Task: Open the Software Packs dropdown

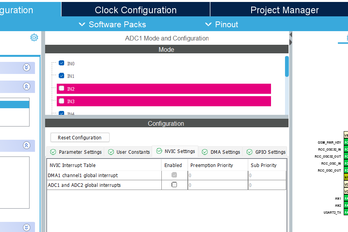Action: click(x=112, y=25)
